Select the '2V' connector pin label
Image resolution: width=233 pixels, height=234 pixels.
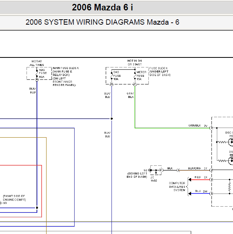(205, 126)
